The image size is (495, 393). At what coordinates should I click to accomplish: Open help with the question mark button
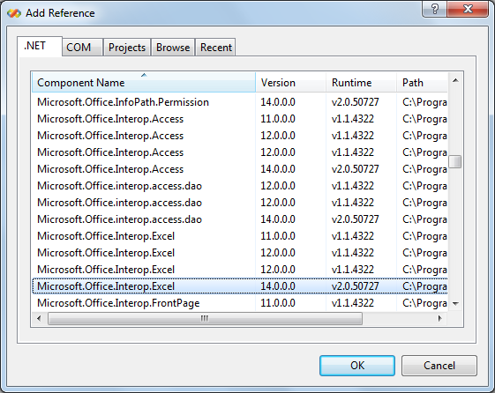click(x=435, y=9)
